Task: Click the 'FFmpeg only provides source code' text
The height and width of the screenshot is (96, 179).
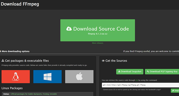Action: click(44, 65)
